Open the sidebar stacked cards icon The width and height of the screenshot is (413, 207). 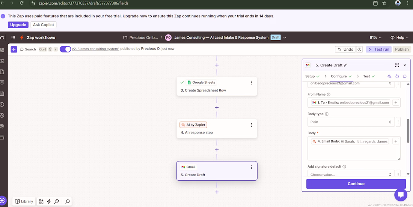(x=2, y=137)
